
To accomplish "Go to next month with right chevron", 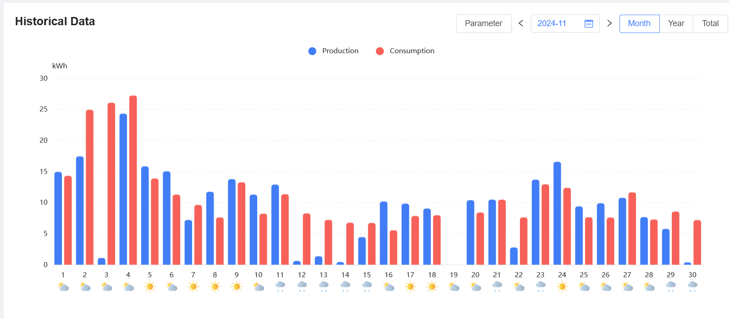I will [609, 23].
